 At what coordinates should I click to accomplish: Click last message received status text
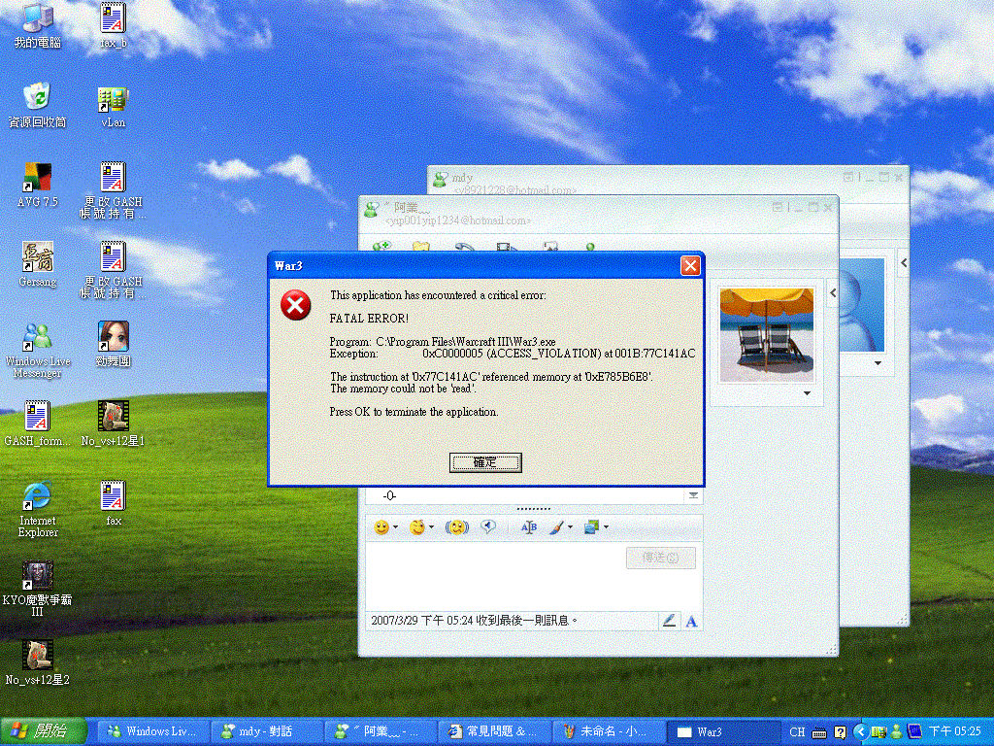[474, 621]
